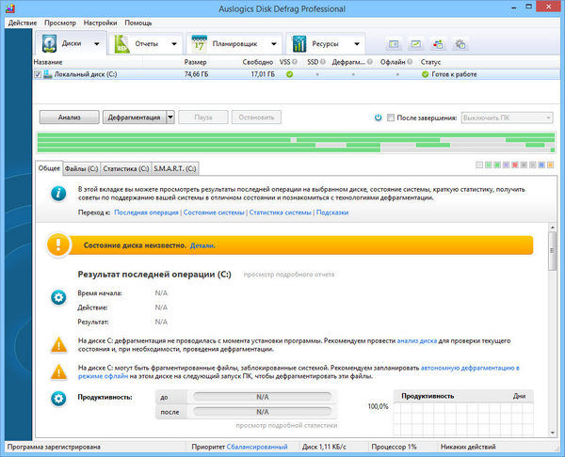Click the Пауза button
565x457 pixels.
(203, 118)
